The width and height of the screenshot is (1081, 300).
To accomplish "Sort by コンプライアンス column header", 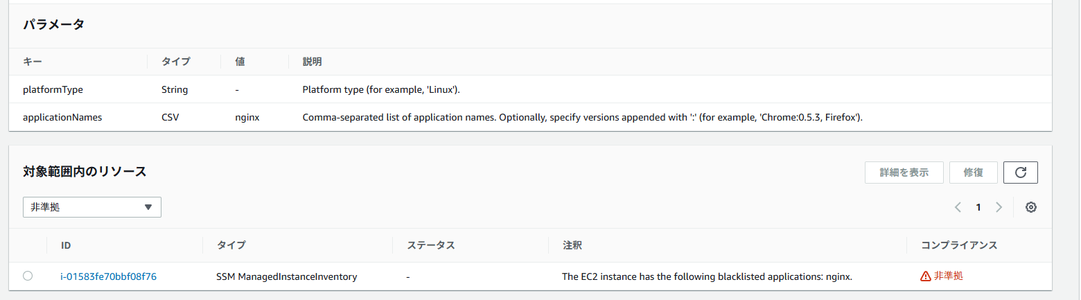I will (x=958, y=245).
